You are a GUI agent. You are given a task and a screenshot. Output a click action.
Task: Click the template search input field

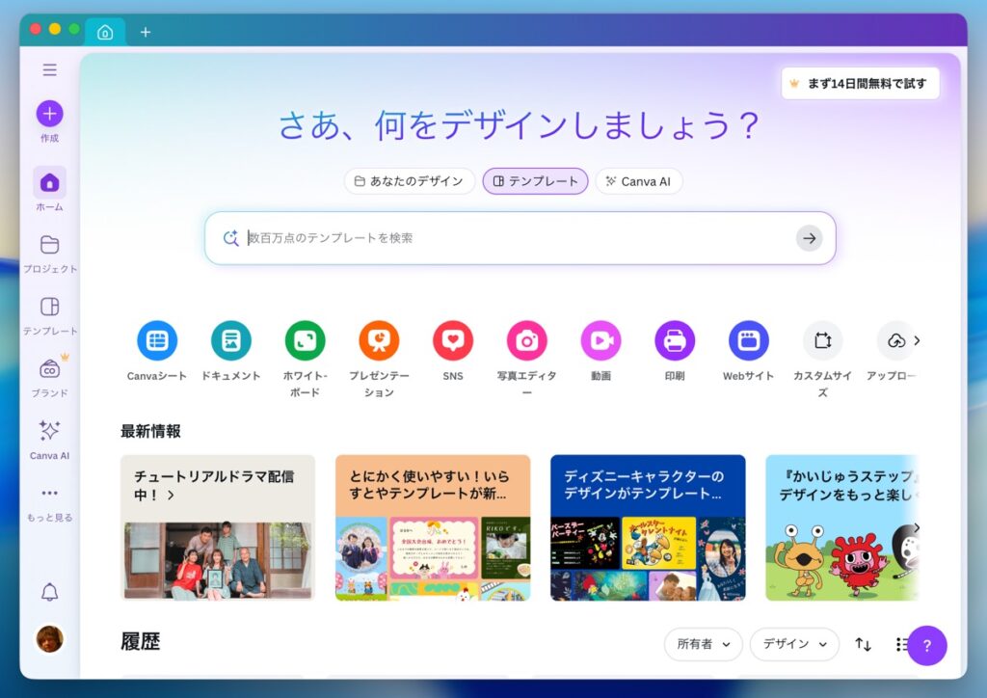click(x=520, y=238)
